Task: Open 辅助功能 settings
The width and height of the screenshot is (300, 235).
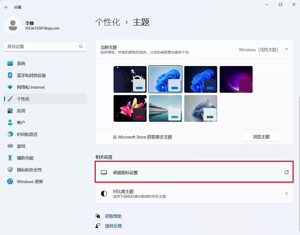Action: [45, 158]
